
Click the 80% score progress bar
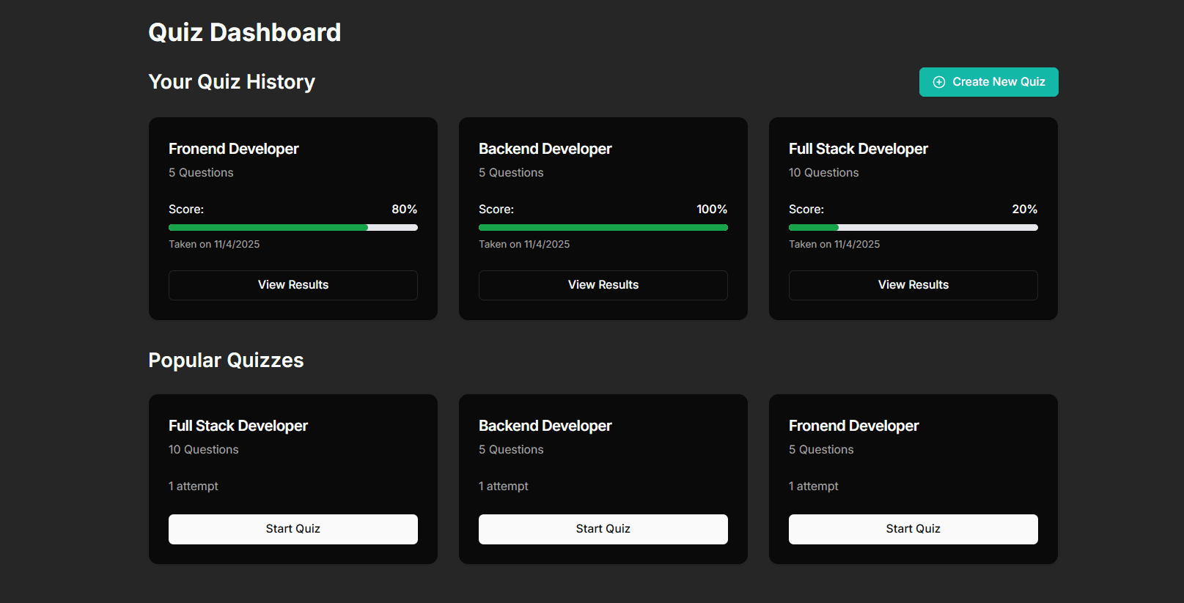293,228
